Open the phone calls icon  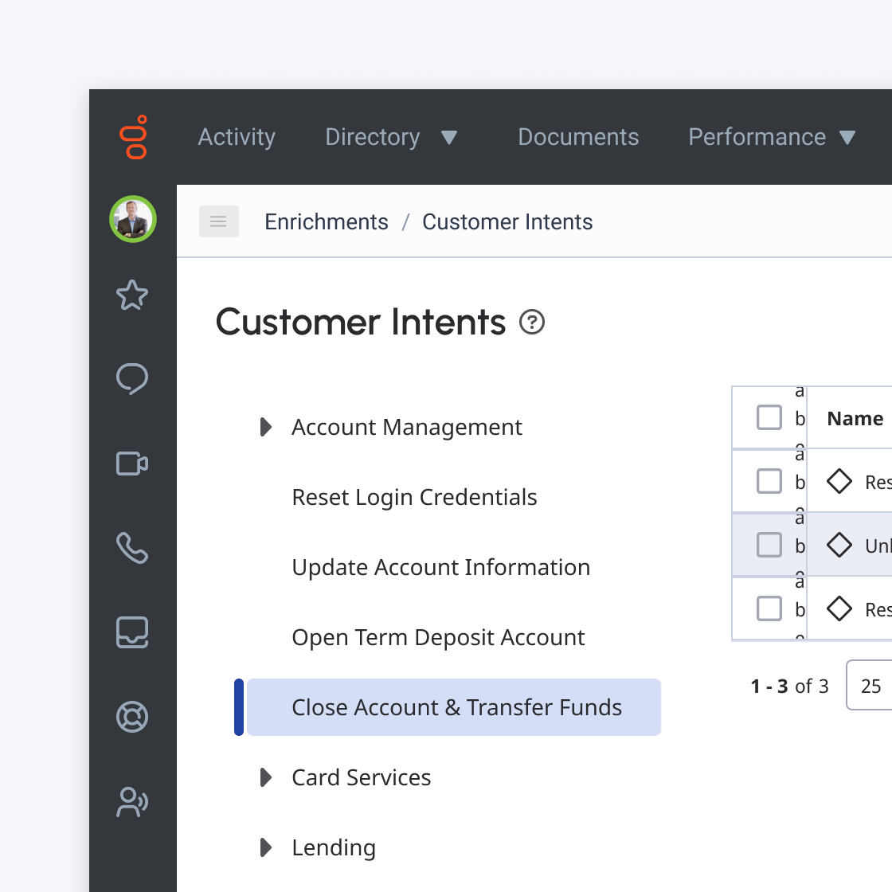pos(132,548)
